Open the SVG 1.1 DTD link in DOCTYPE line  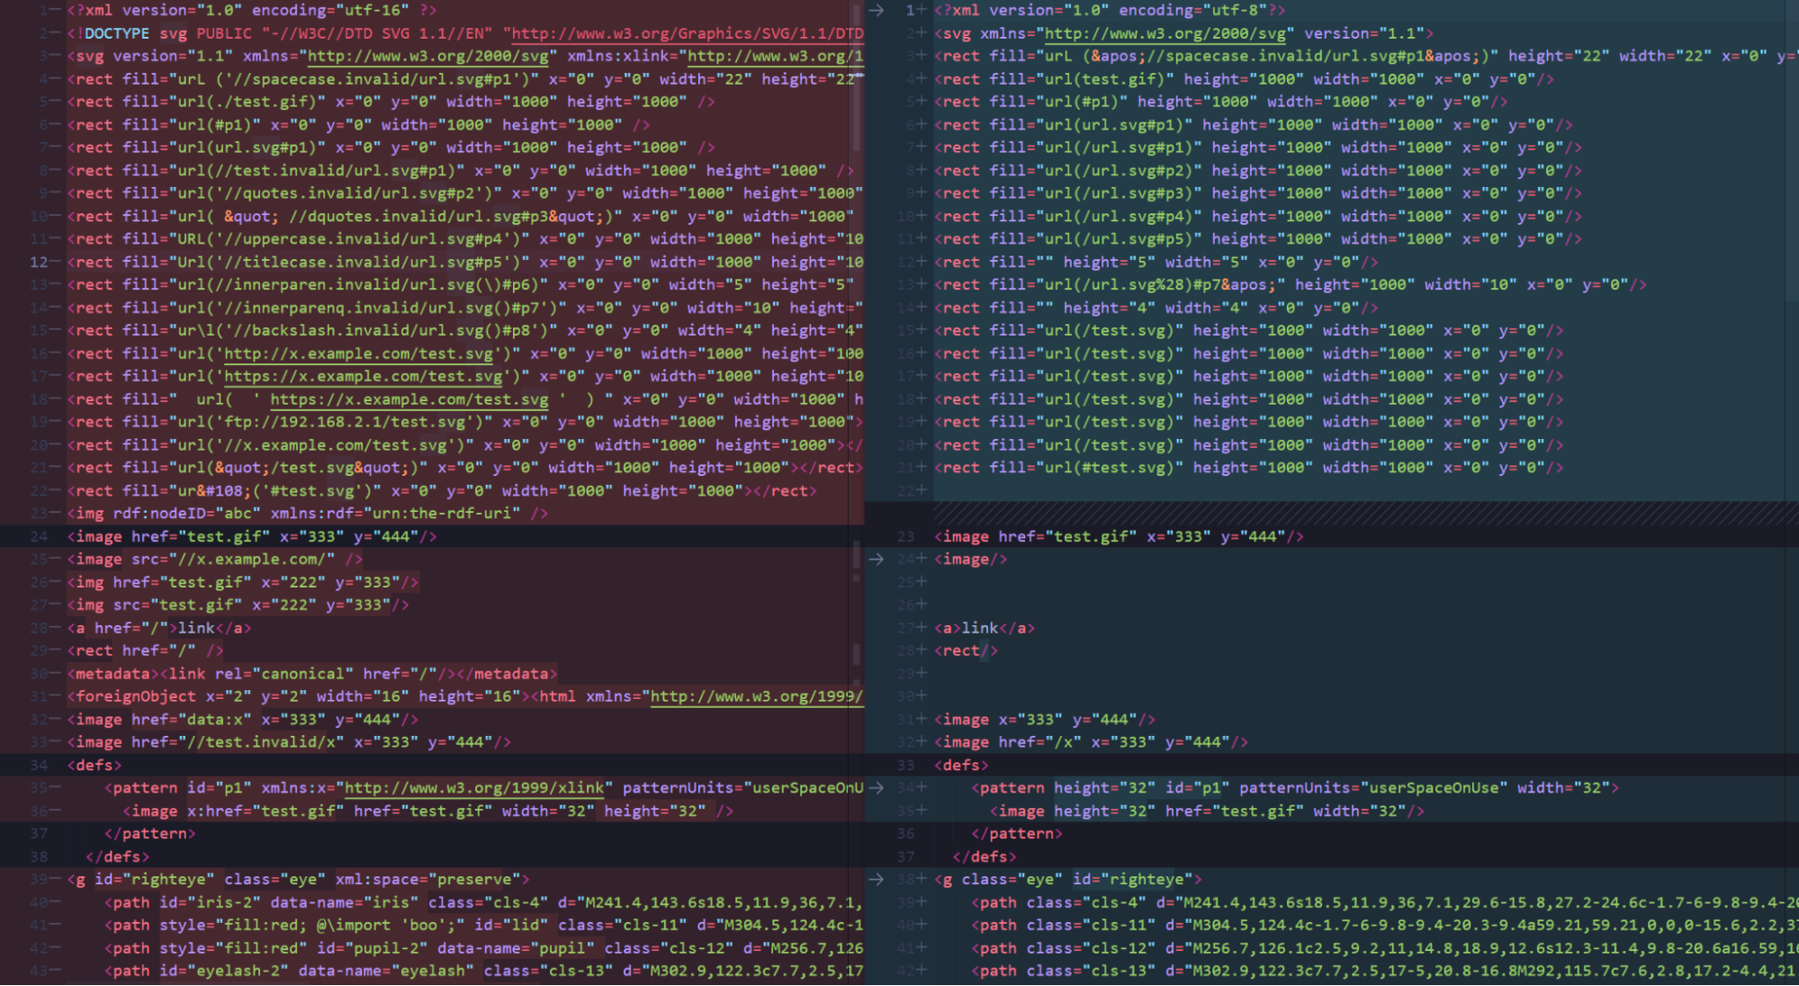(x=688, y=33)
